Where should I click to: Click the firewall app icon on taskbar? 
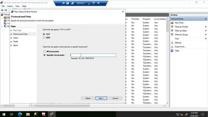pyautogui.click(x=52, y=114)
